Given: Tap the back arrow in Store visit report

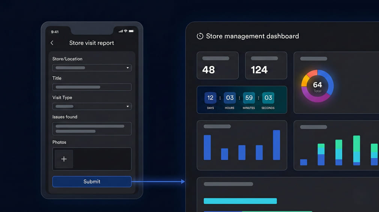Looking at the screenshot, I should (x=52, y=43).
